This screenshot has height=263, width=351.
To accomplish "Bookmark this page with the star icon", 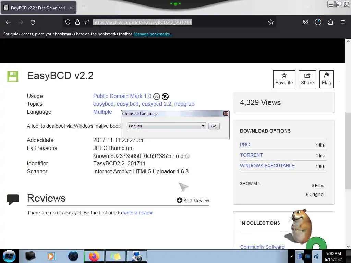I will tap(271, 22).
